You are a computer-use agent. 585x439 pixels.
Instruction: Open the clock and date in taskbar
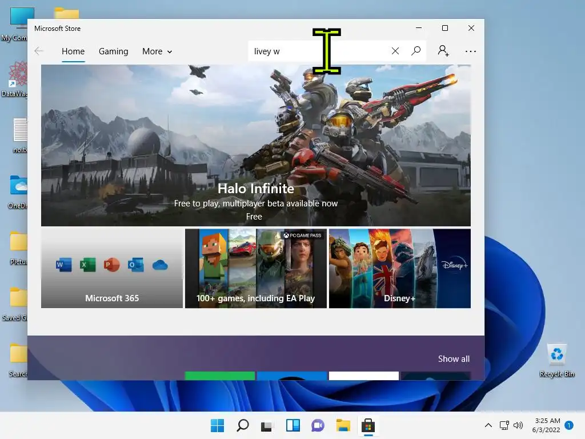click(x=547, y=425)
